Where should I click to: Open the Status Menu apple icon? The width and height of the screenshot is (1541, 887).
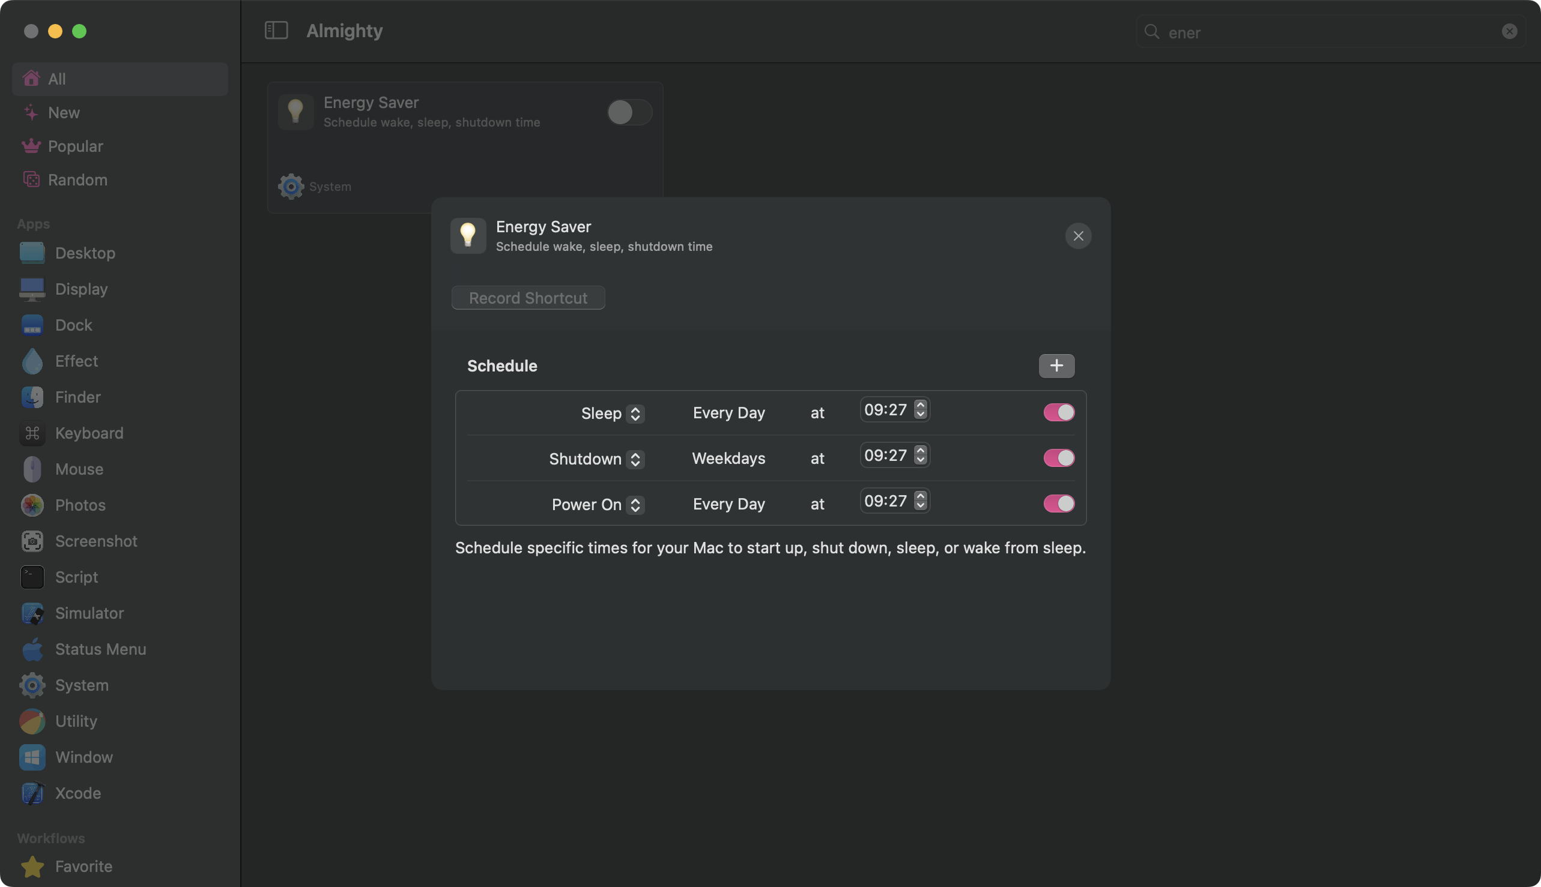click(32, 649)
